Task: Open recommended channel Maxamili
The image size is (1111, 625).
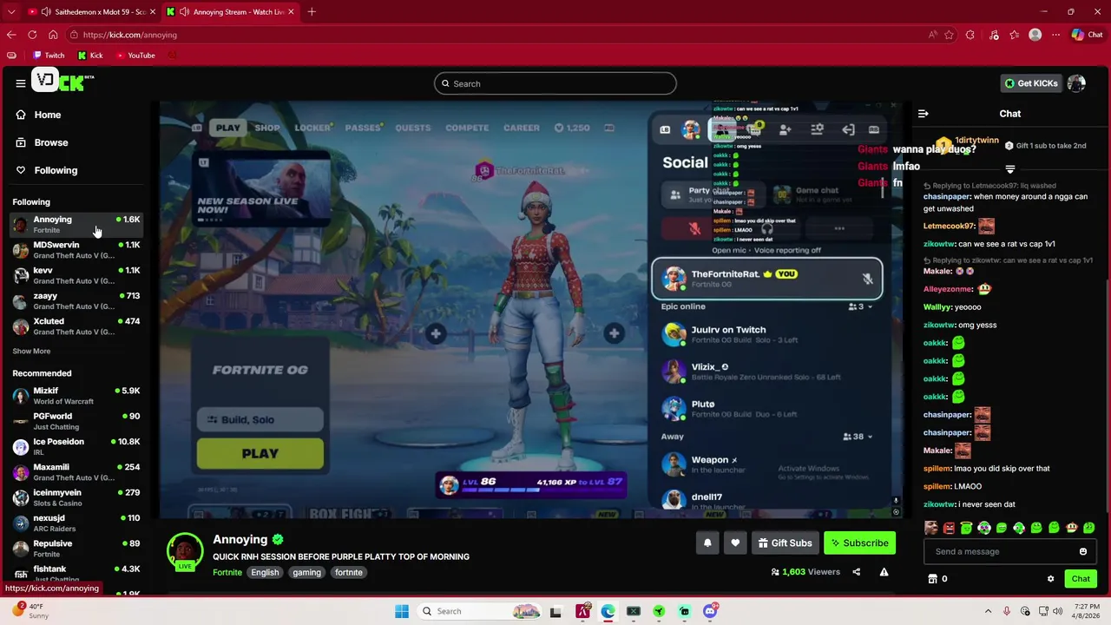Action: click(76, 472)
